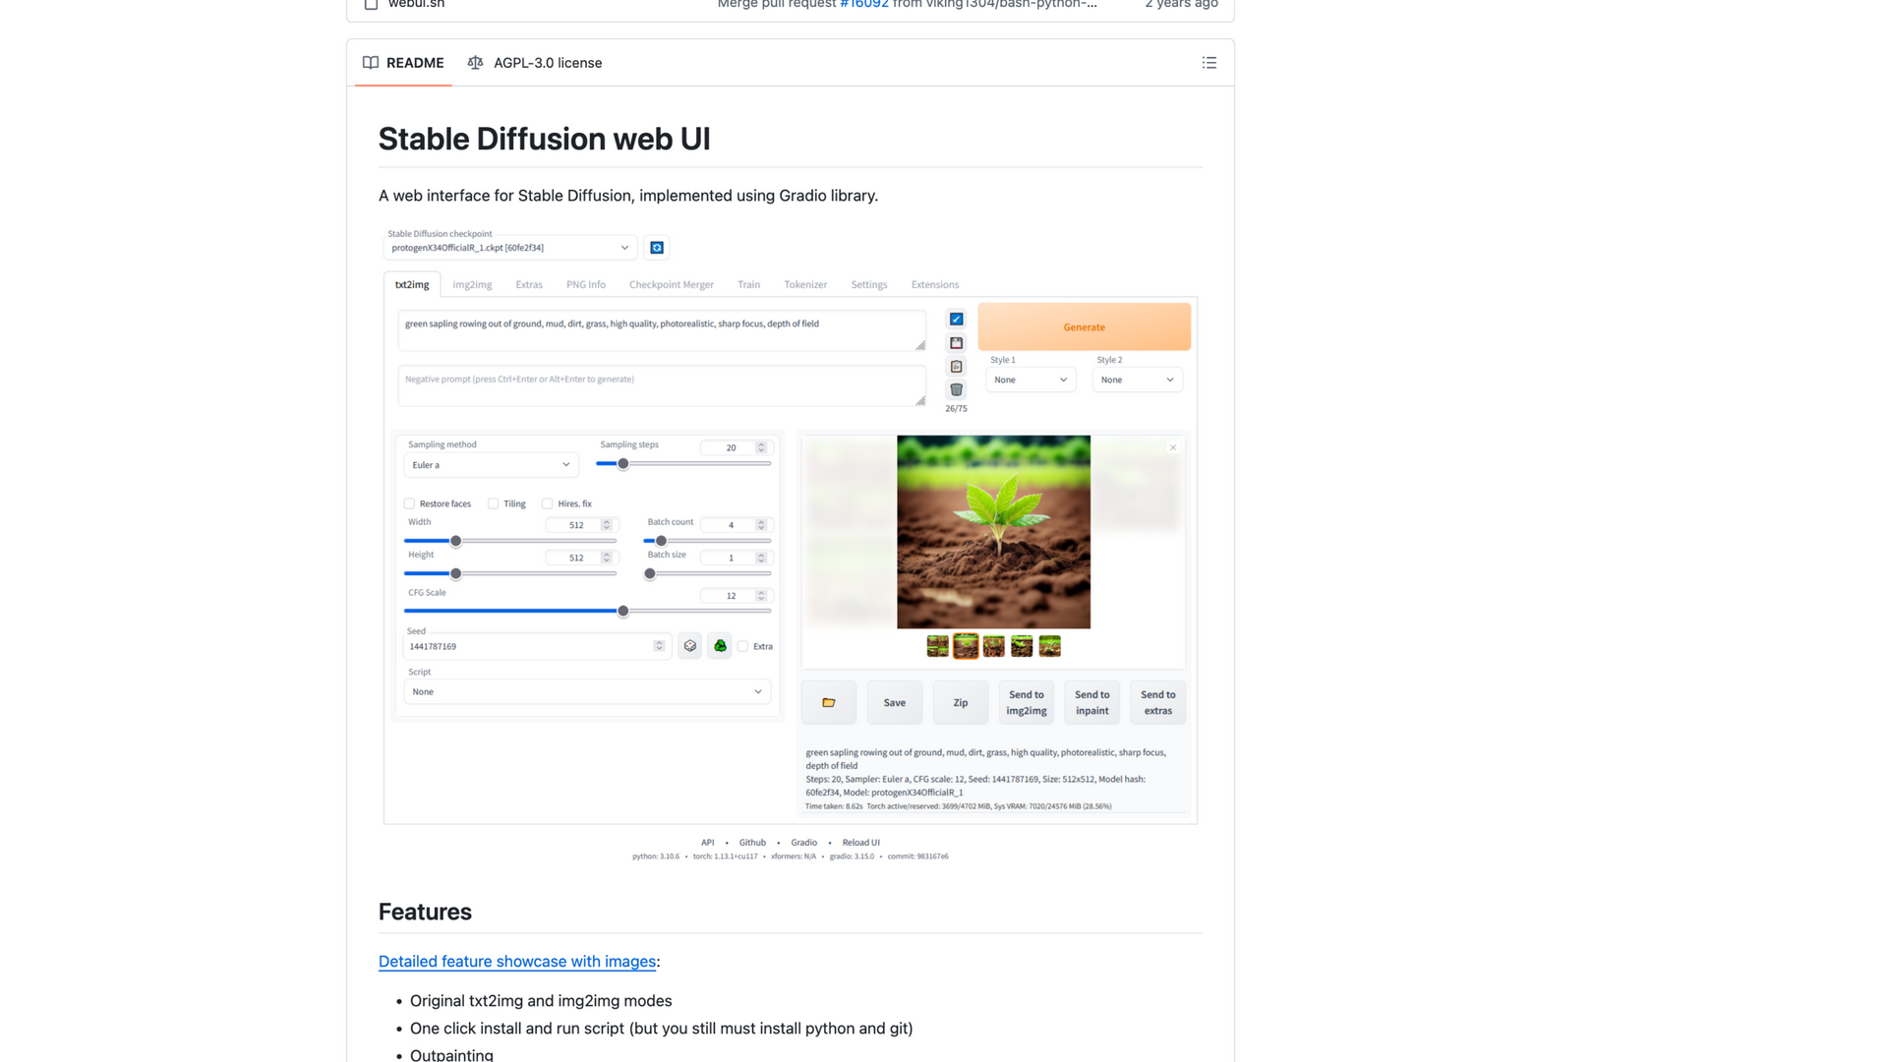Expand the Sampling method Euler a dropdown
This screenshot has width=1888, height=1062.
[491, 465]
